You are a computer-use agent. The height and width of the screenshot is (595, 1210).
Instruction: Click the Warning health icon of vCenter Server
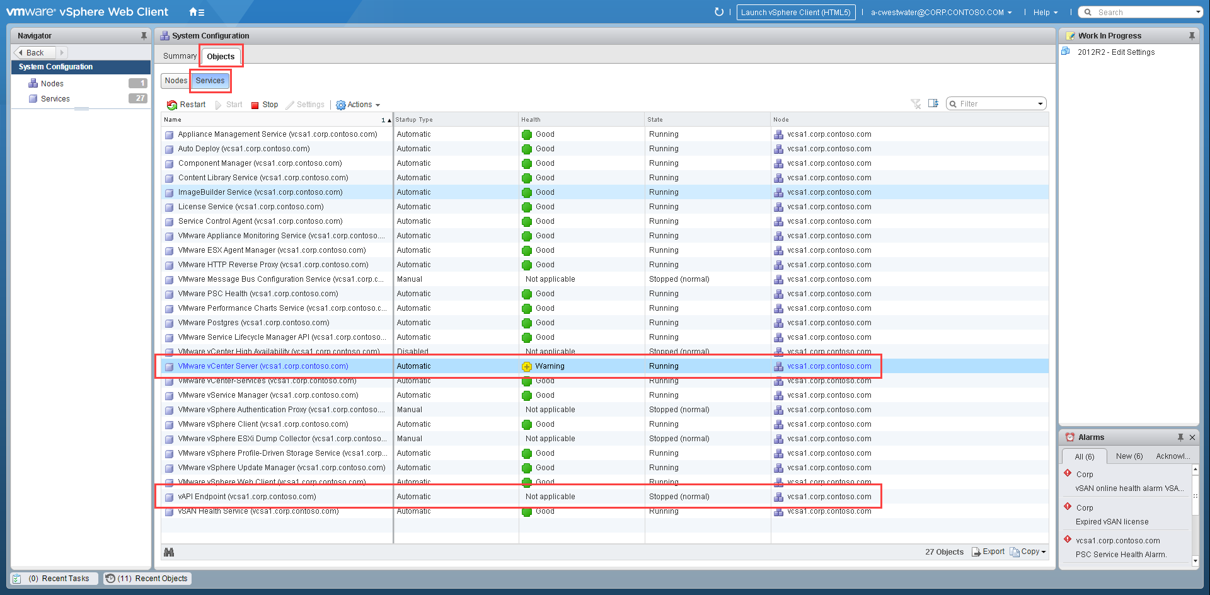(x=527, y=367)
